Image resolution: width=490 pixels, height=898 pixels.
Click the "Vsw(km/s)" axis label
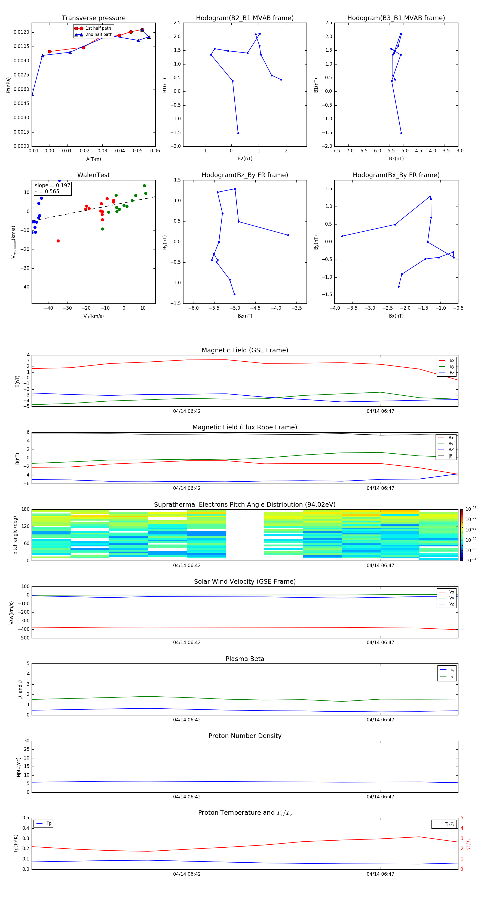pyautogui.click(x=11, y=613)
